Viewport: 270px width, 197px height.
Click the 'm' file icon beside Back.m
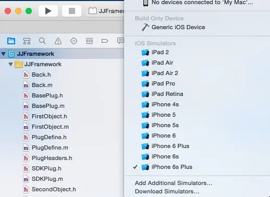tap(26, 85)
